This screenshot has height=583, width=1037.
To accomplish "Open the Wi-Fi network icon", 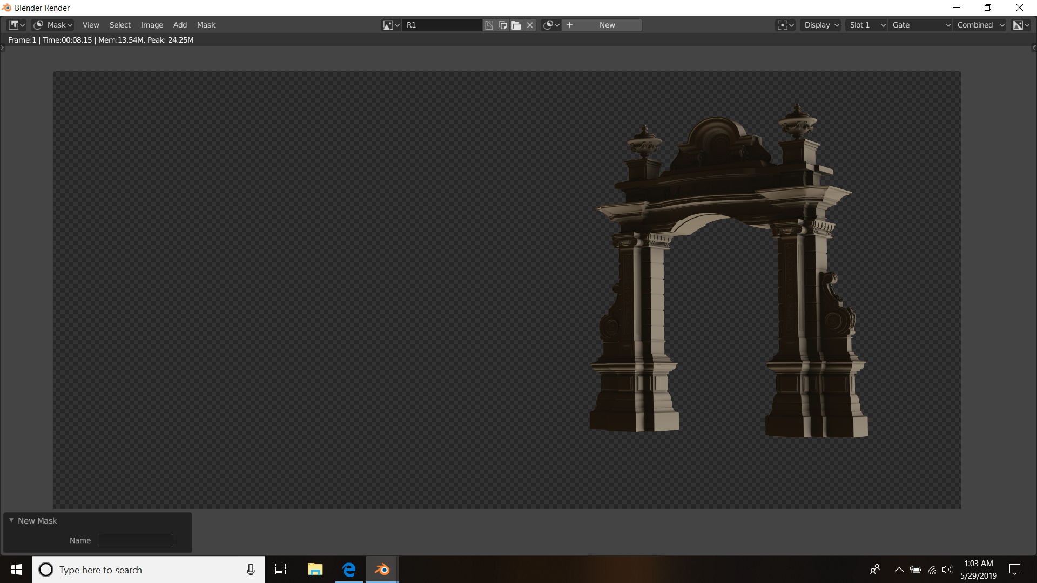I will (x=932, y=570).
